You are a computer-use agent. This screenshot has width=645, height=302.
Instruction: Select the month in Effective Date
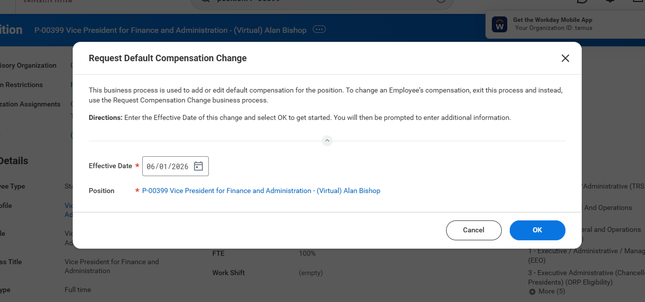150,167
